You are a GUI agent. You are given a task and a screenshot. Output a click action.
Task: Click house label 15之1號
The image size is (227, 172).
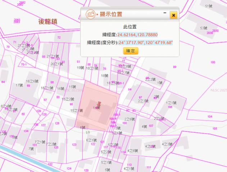(x=77, y=111)
